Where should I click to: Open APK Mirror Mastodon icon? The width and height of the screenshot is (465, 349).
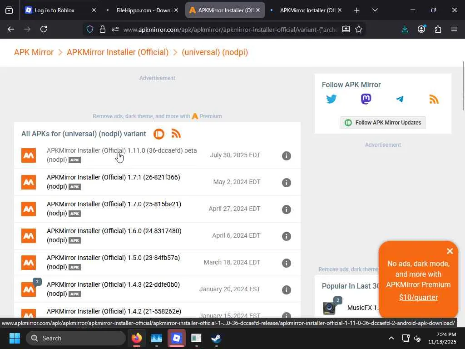click(366, 99)
